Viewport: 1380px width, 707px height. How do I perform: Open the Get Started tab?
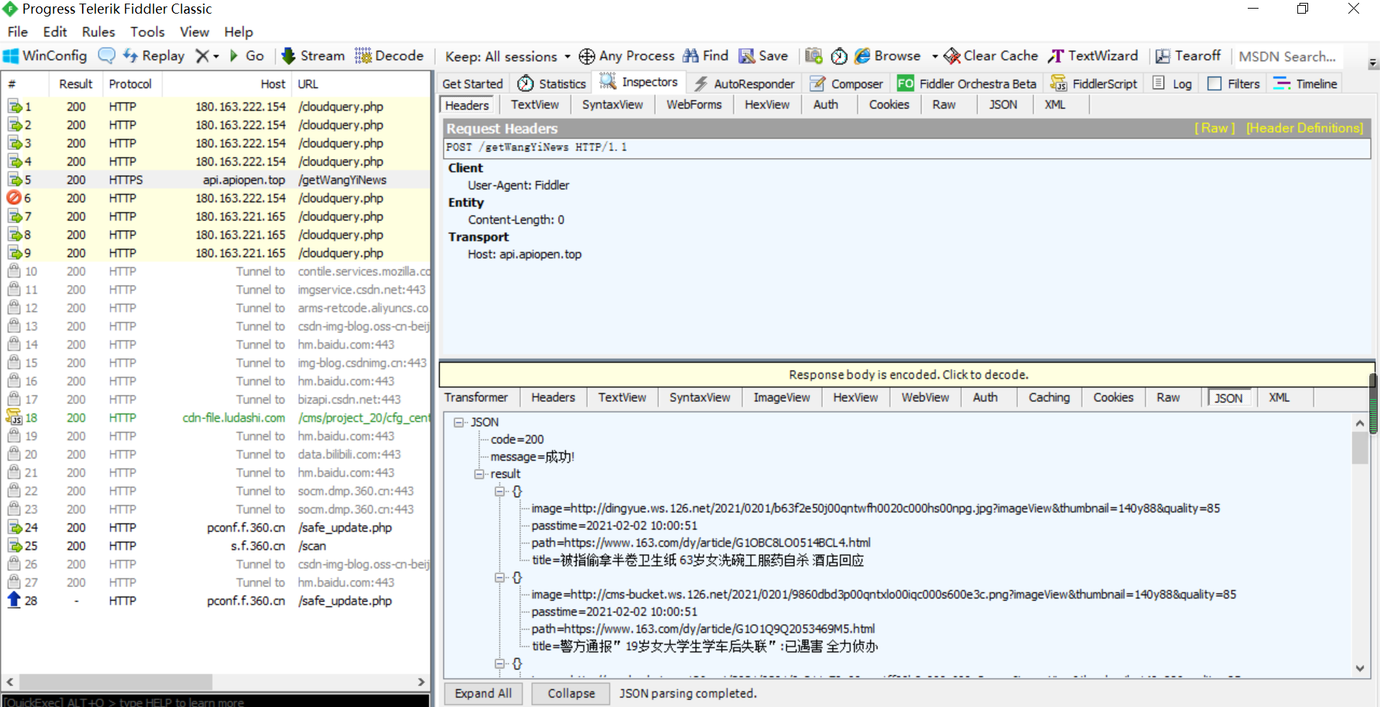(x=472, y=84)
